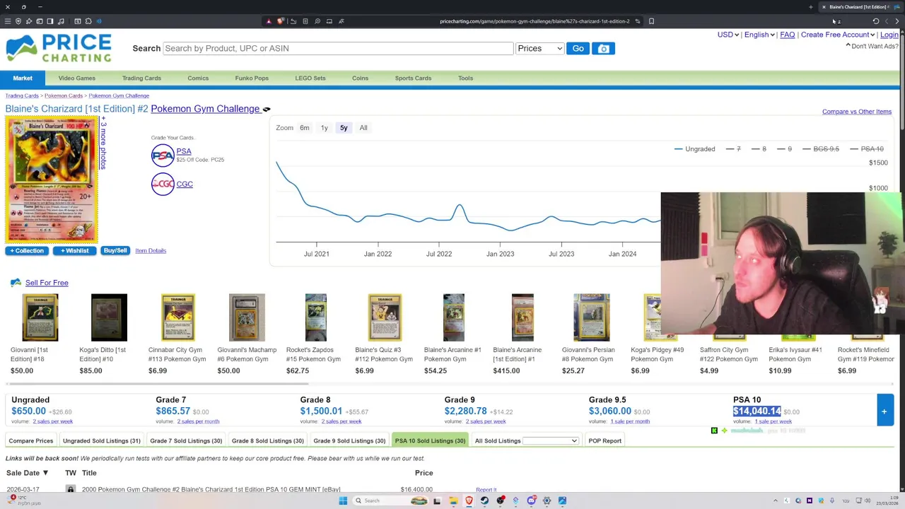
Task: Open the USD currency dropdown
Action: click(x=728, y=35)
